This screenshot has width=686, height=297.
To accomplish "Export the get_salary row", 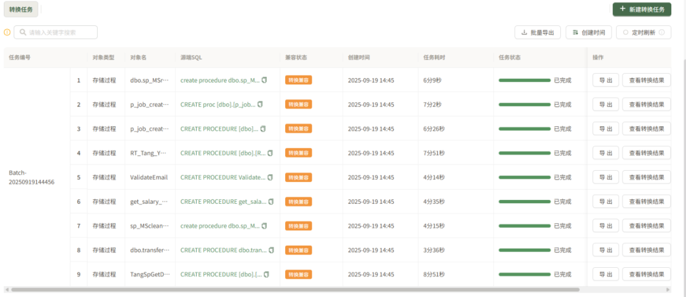I will click(x=605, y=202).
